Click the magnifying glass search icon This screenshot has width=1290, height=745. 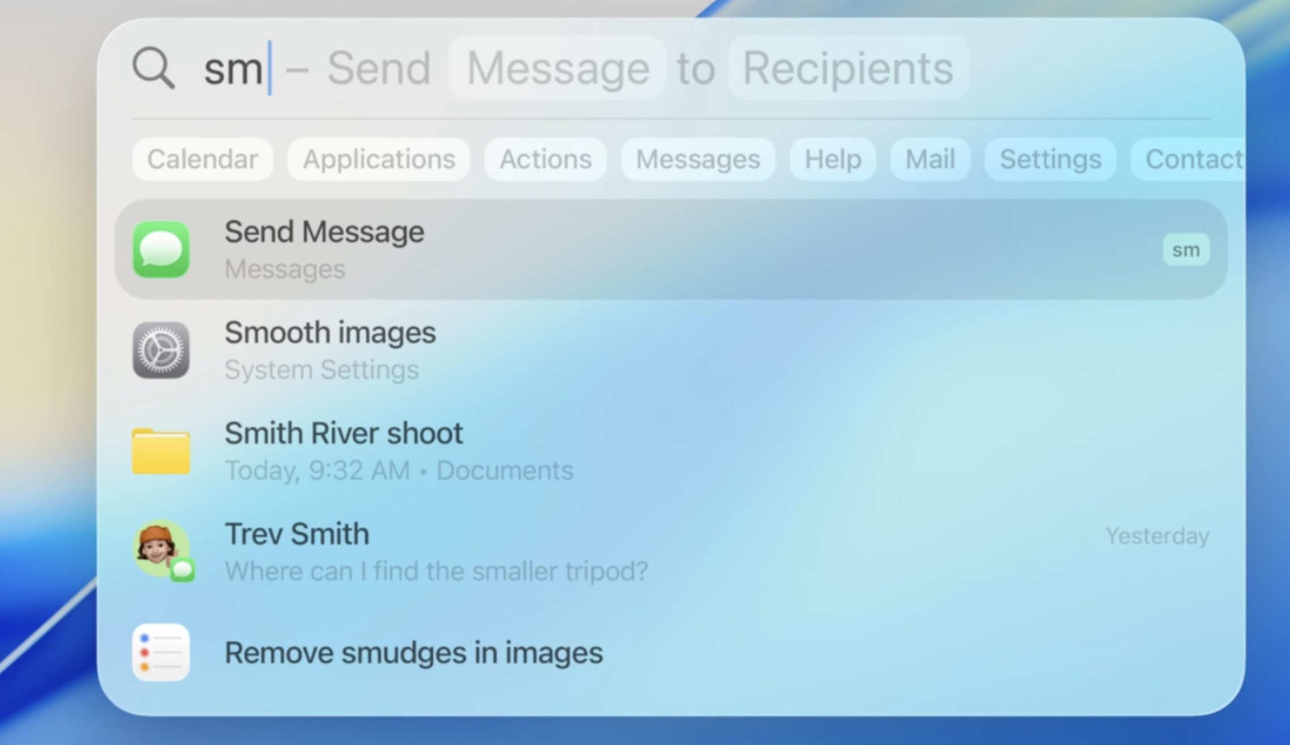click(153, 68)
